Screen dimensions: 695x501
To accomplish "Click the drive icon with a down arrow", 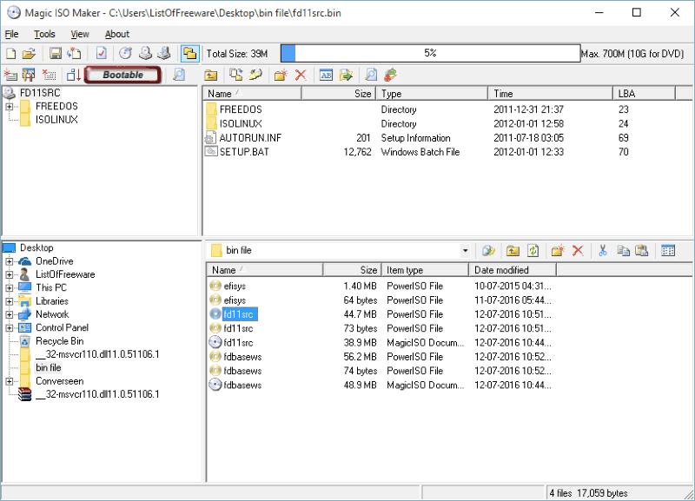I will [x=164, y=54].
